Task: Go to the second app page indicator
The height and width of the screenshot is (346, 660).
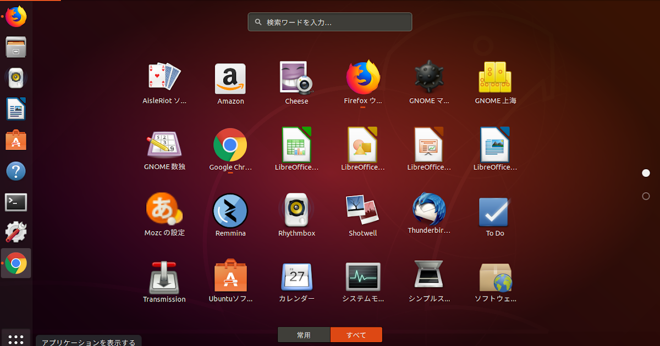Action: click(646, 196)
